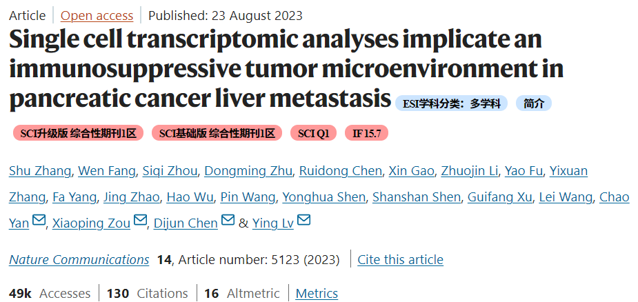The image size is (638, 302).
Task: Click the 简介 badge
Action: coord(533,103)
